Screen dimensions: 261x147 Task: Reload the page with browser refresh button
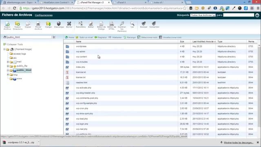(15, 8)
